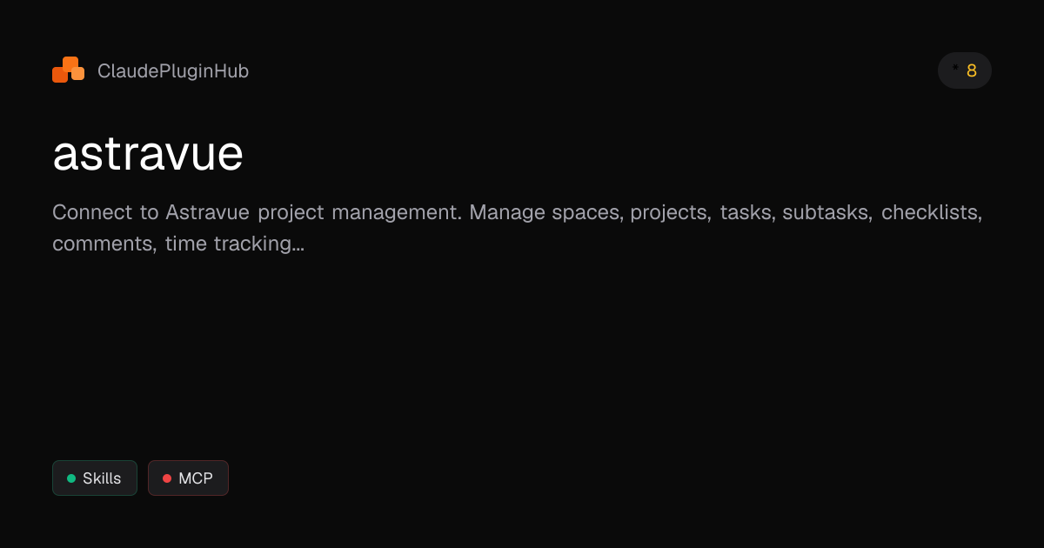Click the star count number 8
Viewport: 1044px width, 548px height.
pyautogui.click(x=972, y=71)
